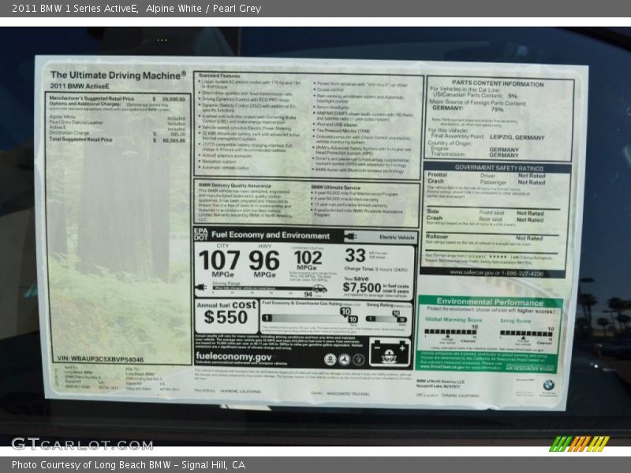Click the 'Electric Vehicle' label
The height and width of the screenshot is (473, 631).
coord(397,237)
